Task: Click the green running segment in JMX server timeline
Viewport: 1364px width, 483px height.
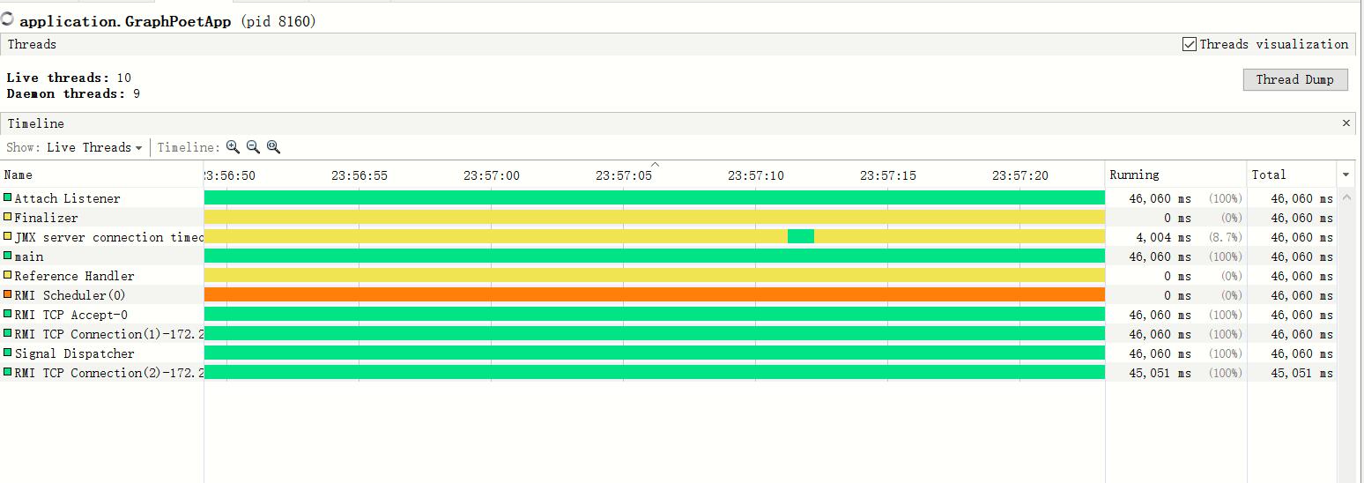Action: [801, 236]
